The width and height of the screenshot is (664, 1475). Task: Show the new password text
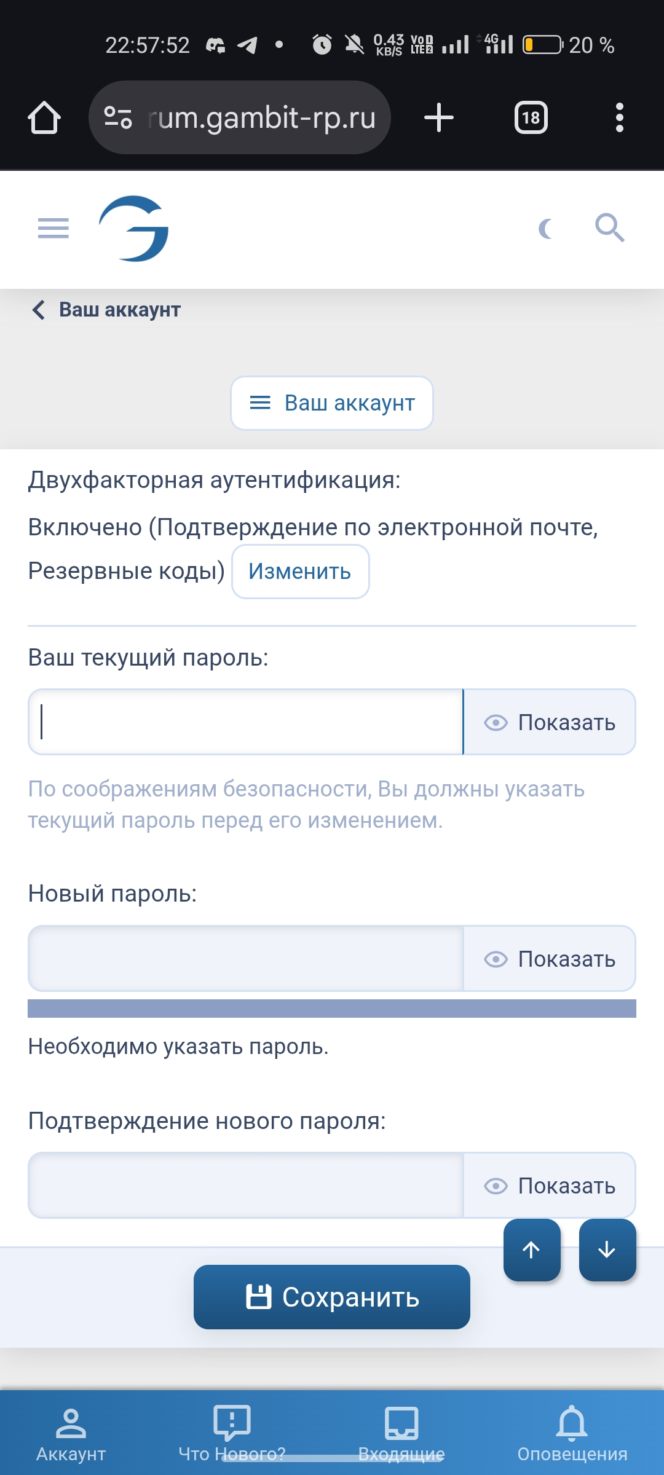[x=550, y=959]
